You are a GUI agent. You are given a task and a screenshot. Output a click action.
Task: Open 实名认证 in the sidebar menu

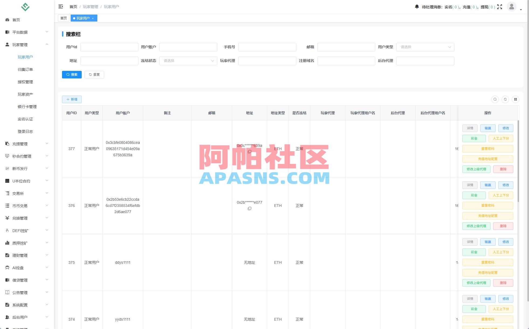point(25,119)
